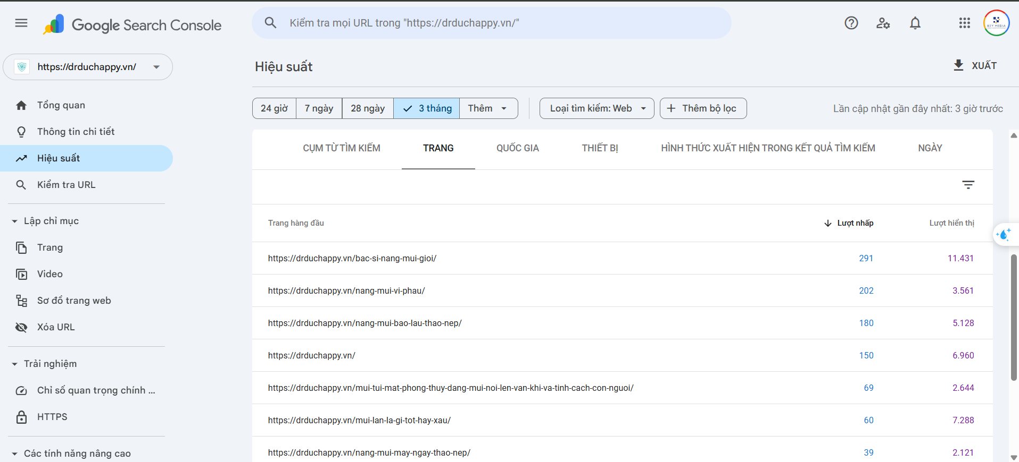This screenshot has height=462, width=1019.
Task: Switch to the QUỐC GIA tab
Action: click(x=517, y=148)
